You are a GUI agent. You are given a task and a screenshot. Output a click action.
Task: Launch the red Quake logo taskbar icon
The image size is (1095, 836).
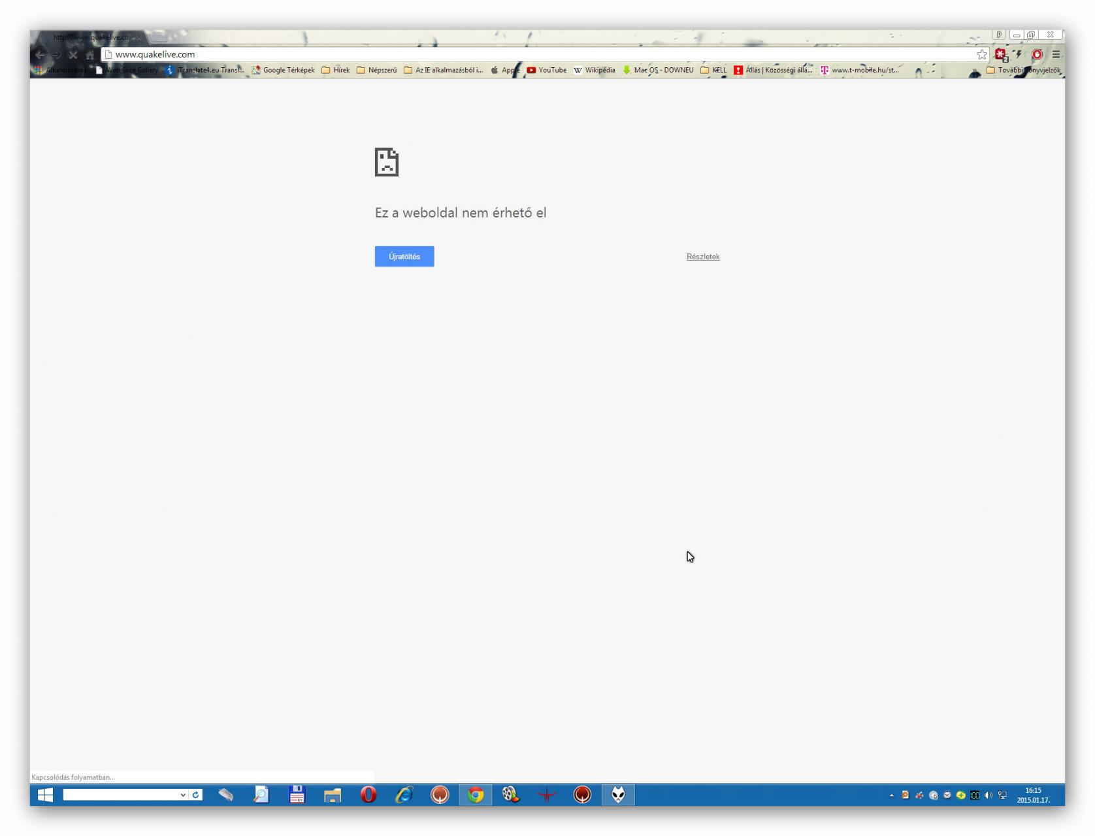pyautogui.click(x=547, y=795)
